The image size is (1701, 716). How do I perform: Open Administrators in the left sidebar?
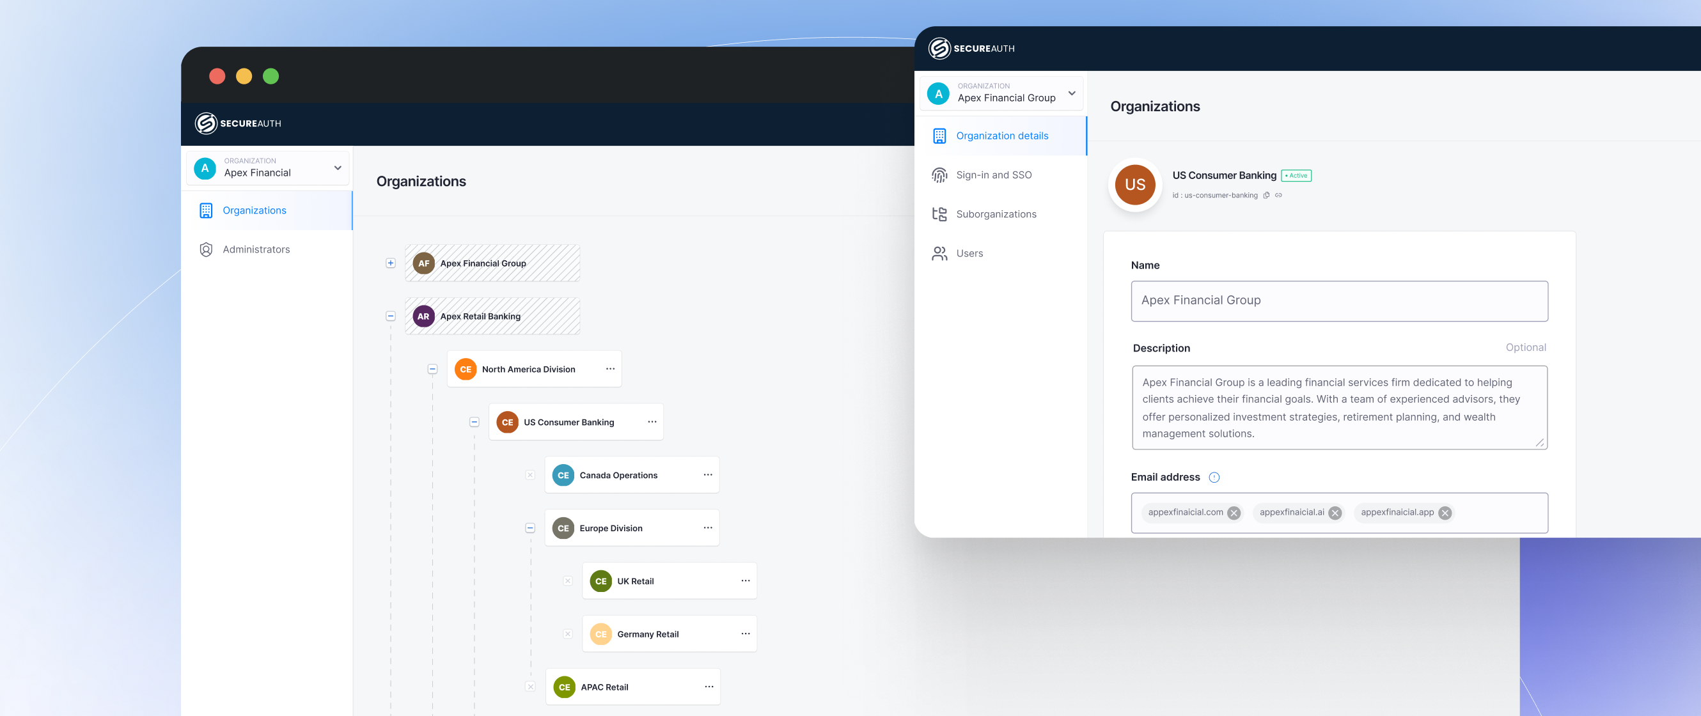coord(256,249)
